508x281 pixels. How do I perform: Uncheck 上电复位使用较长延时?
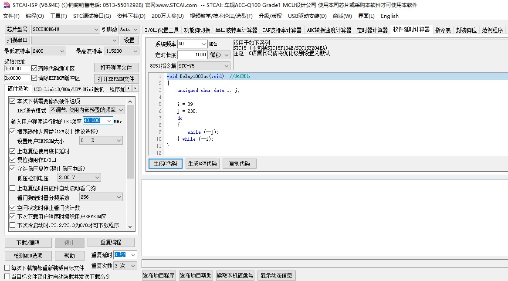12,151
